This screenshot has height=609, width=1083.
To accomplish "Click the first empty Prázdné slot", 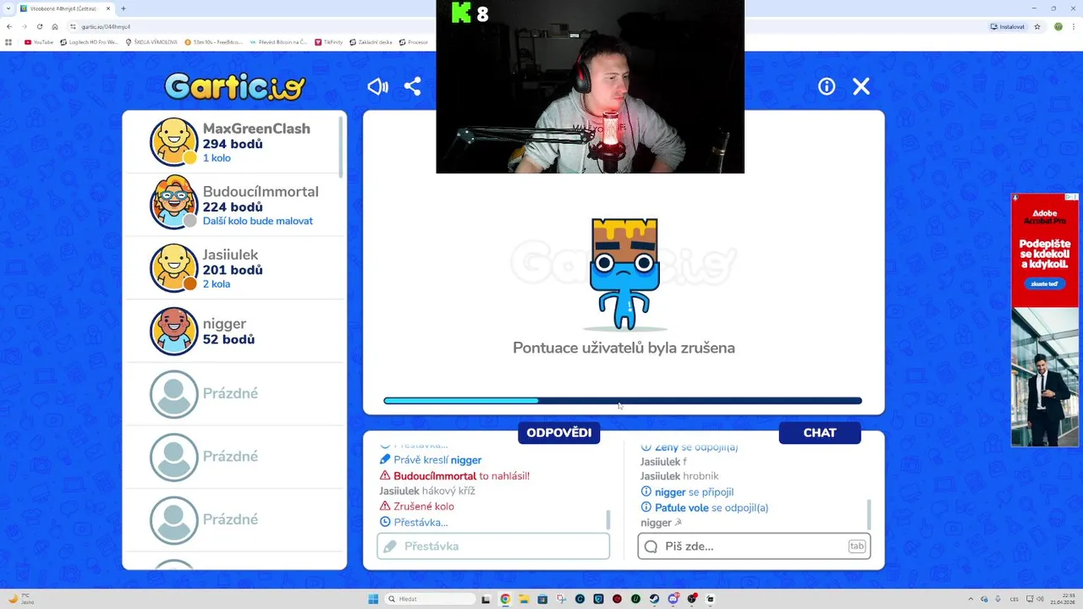I will pos(235,393).
